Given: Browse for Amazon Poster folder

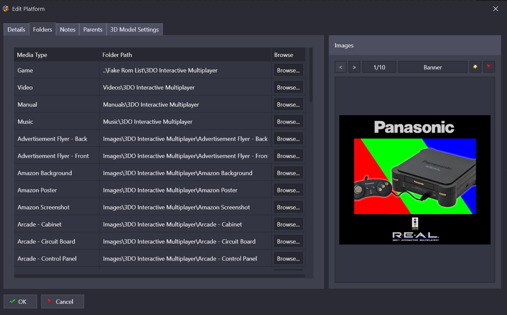Looking at the screenshot, I should pyautogui.click(x=288, y=190).
